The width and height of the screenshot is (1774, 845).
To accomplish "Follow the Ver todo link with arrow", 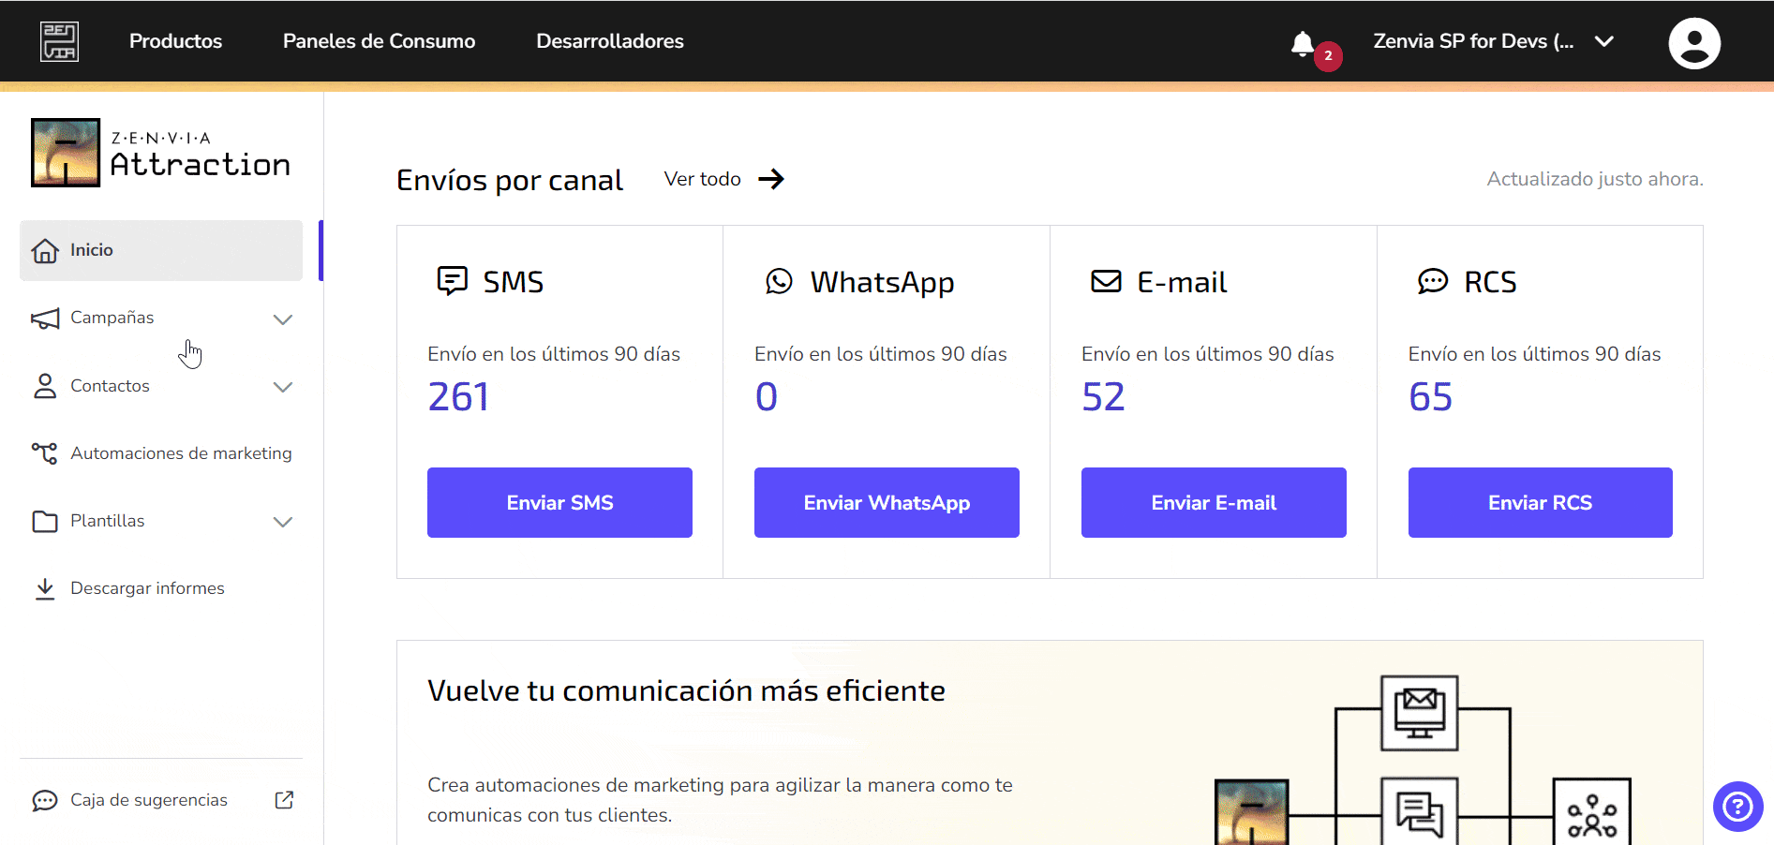I will pyautogui.click(x=723, y=179).
